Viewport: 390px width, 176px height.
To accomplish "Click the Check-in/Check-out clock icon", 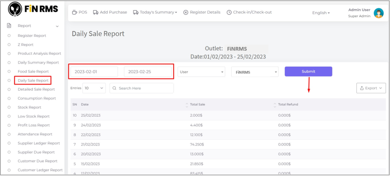I will click(x=229, y=12).
